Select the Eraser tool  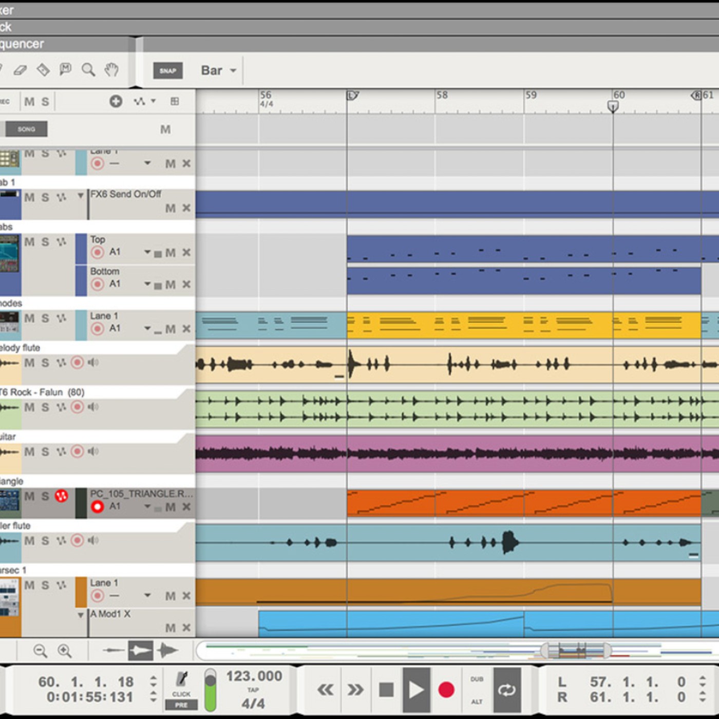tap(20, 70)
